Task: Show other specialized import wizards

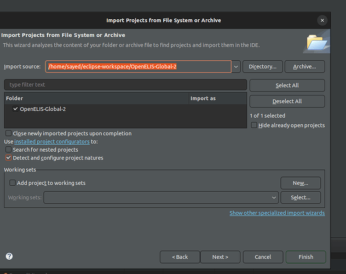Action: coord(276,213)
